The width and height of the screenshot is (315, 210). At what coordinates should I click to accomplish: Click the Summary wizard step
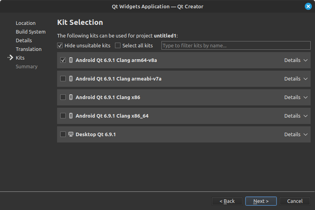coord(26,66)
